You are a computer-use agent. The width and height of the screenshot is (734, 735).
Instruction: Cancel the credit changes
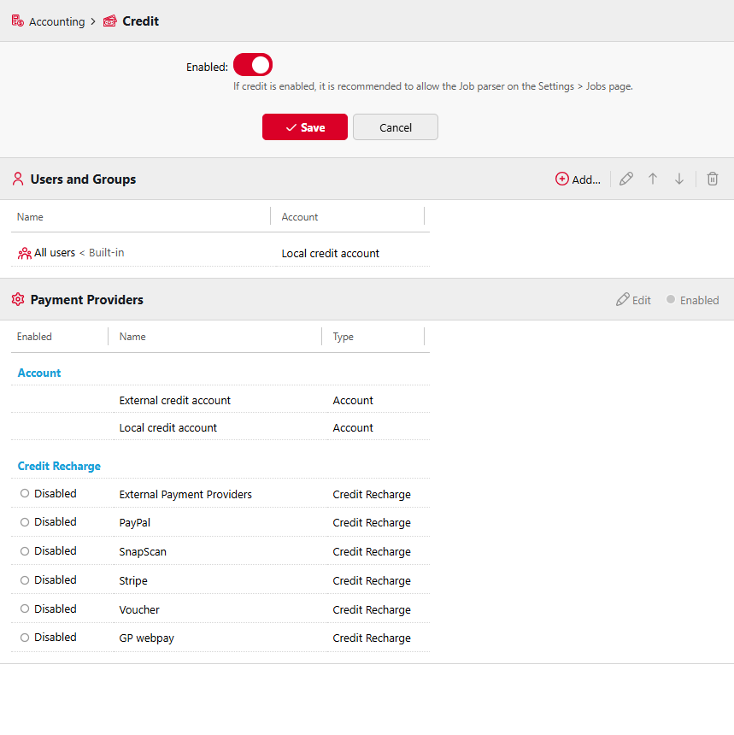(x=396, y=127)
